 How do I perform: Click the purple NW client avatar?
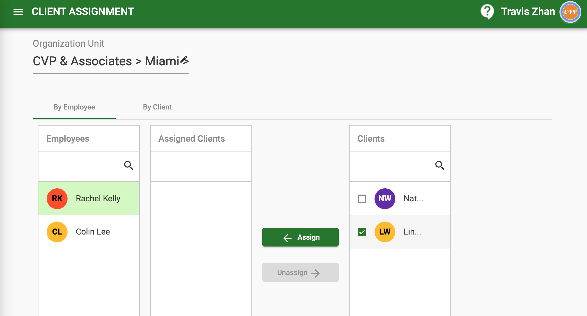tap(385, 198)
